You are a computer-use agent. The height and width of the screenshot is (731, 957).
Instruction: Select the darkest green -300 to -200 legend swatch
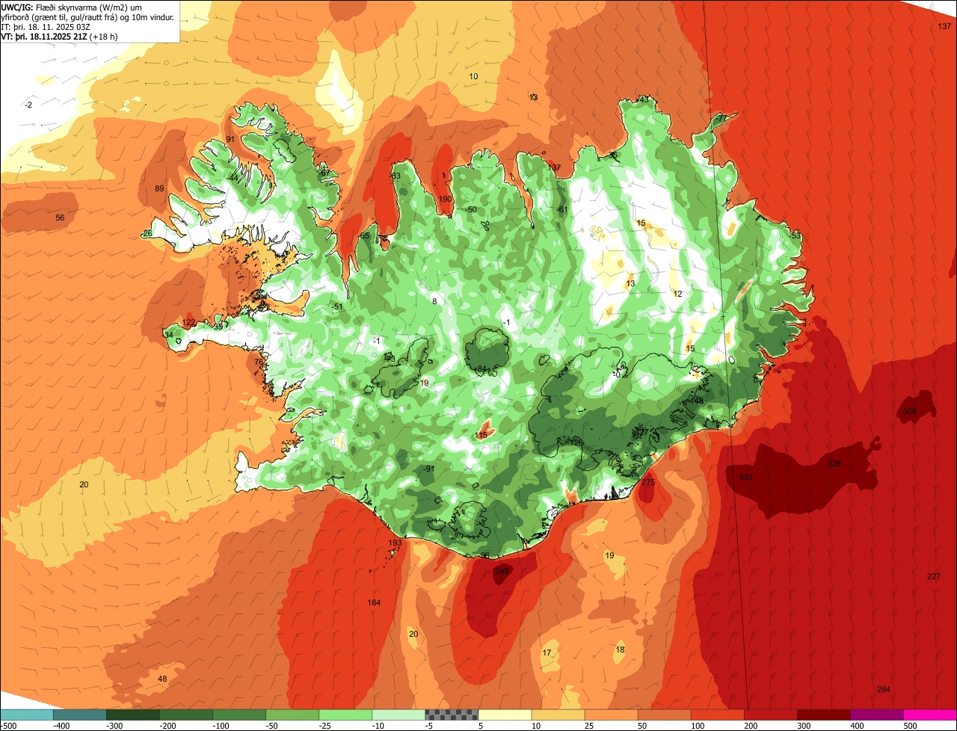pos(132,715)
